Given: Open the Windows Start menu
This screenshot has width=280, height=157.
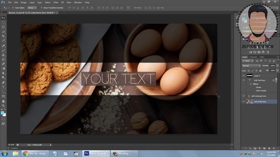Looking at the screenshot, I should click(x=4, y=154).
